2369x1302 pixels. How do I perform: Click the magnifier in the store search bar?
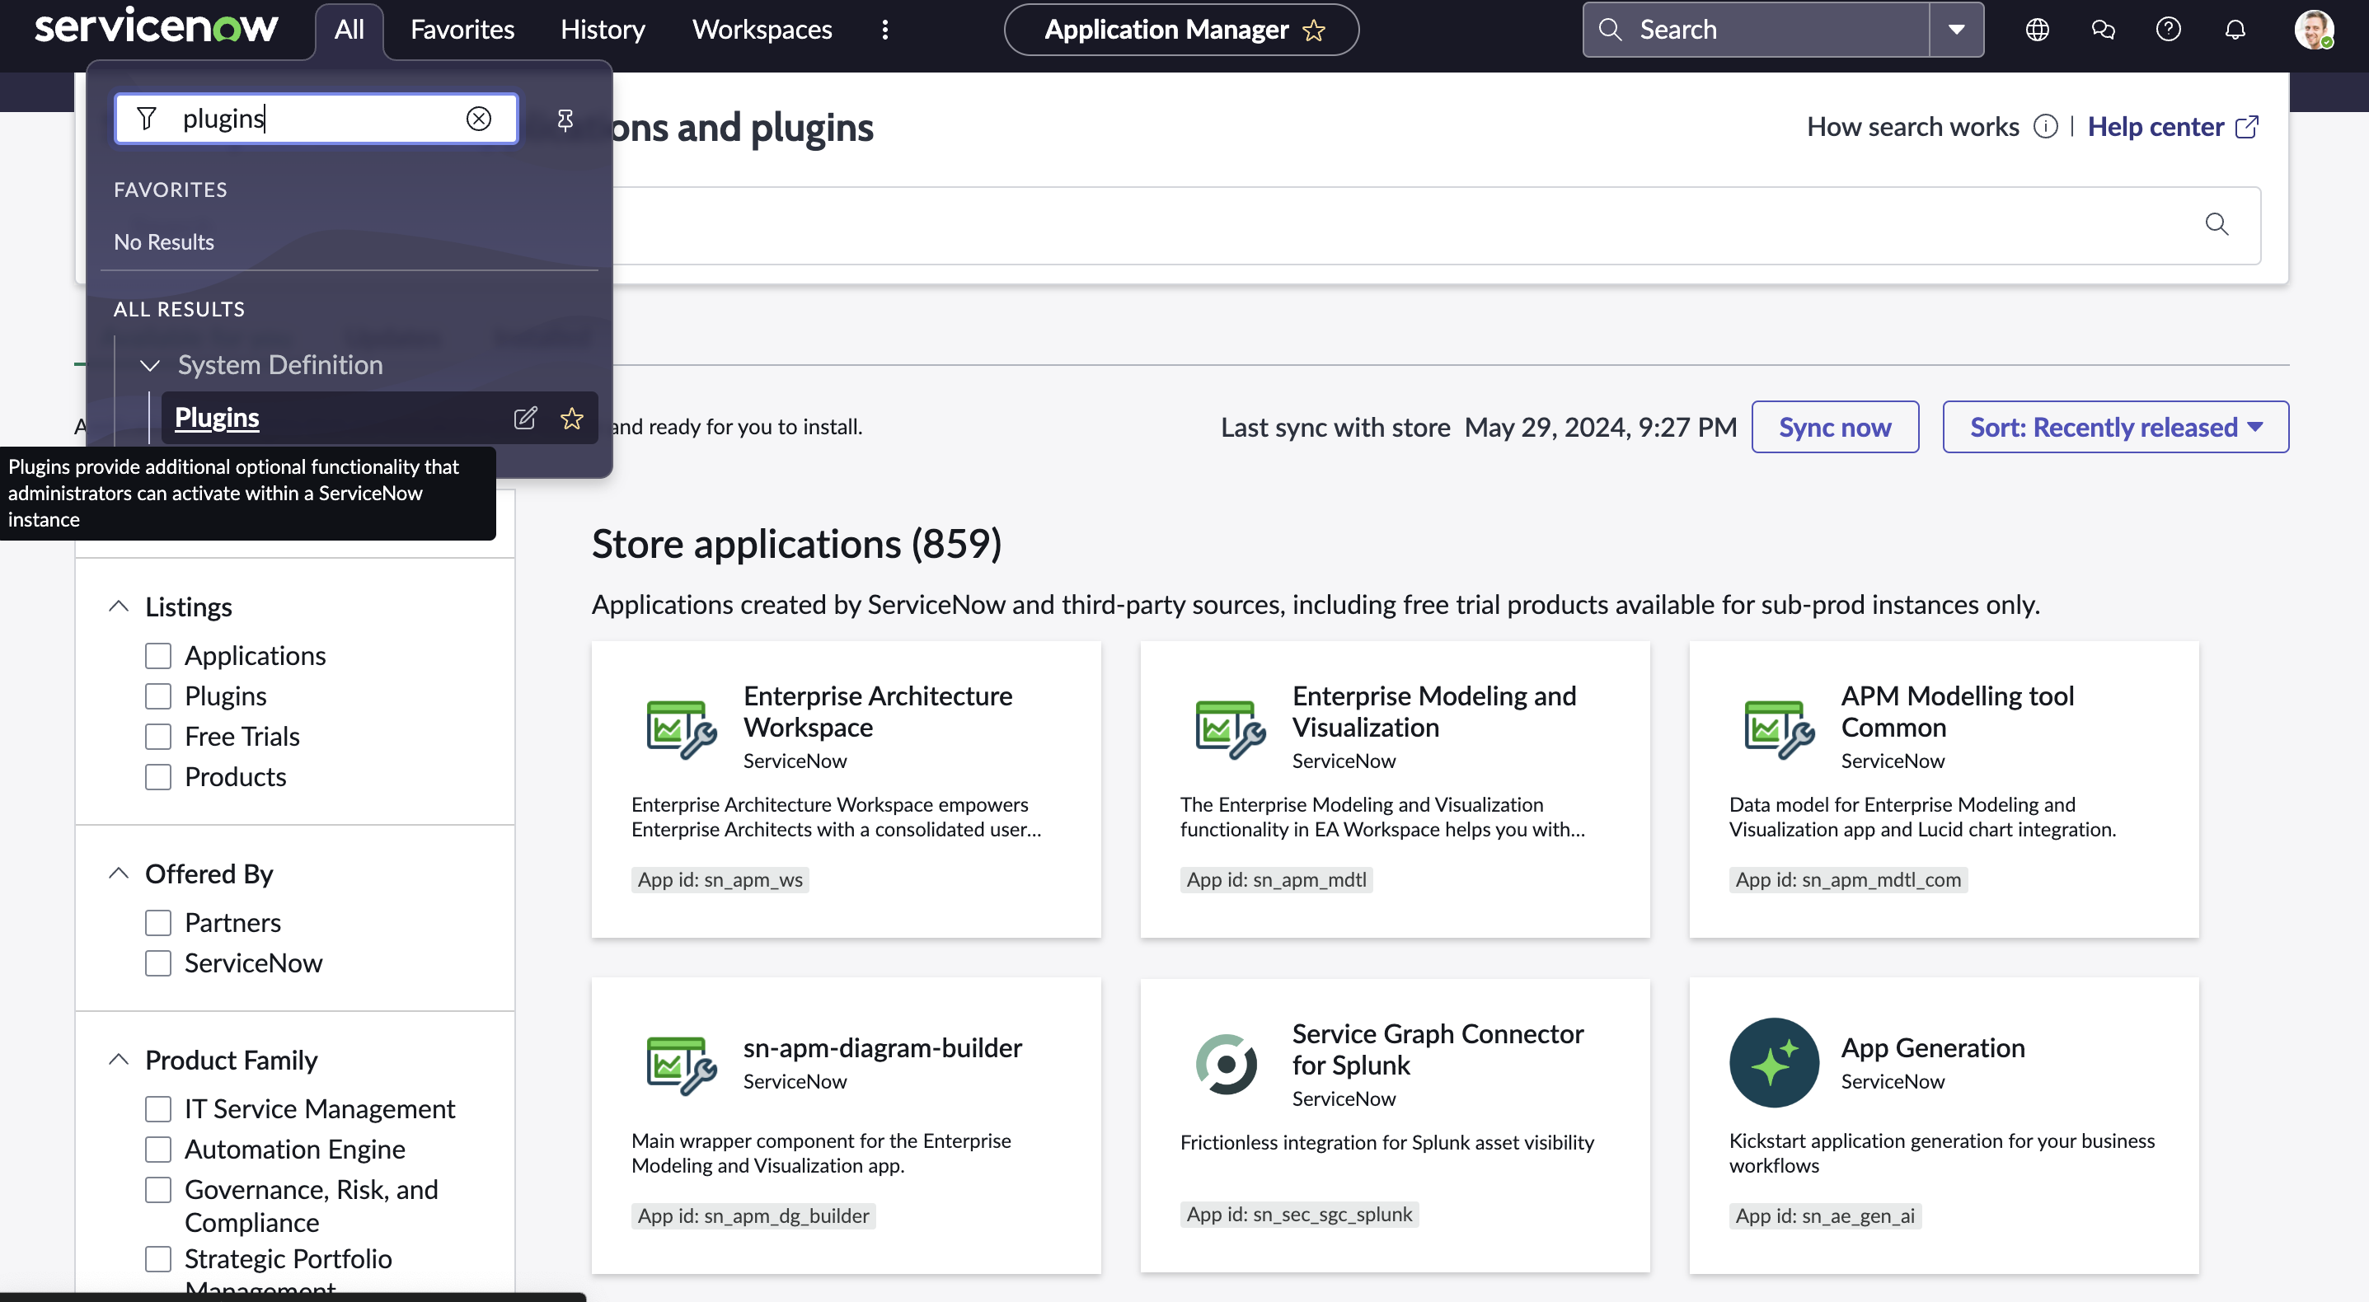pos(2217,224)
